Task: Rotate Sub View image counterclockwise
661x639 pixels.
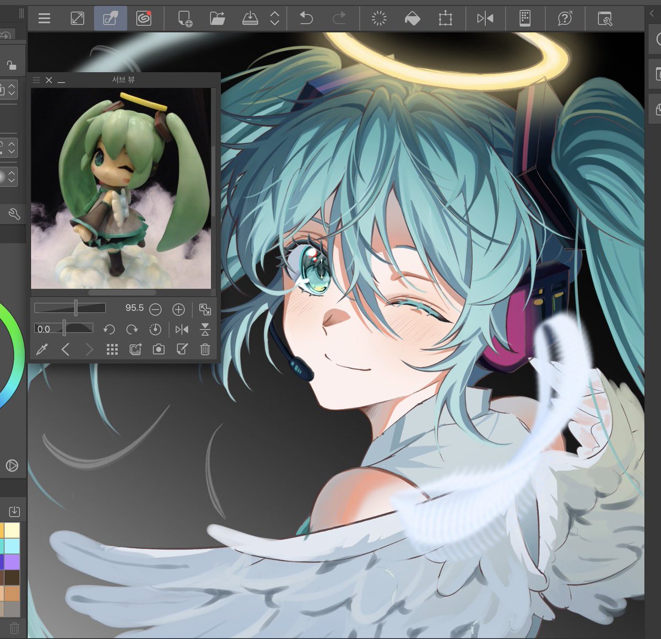Action: 109,329
